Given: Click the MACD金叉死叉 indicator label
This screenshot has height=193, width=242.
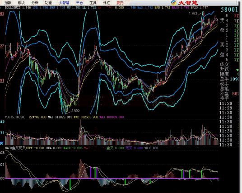Looking at the screenshot, I should 15,148.
